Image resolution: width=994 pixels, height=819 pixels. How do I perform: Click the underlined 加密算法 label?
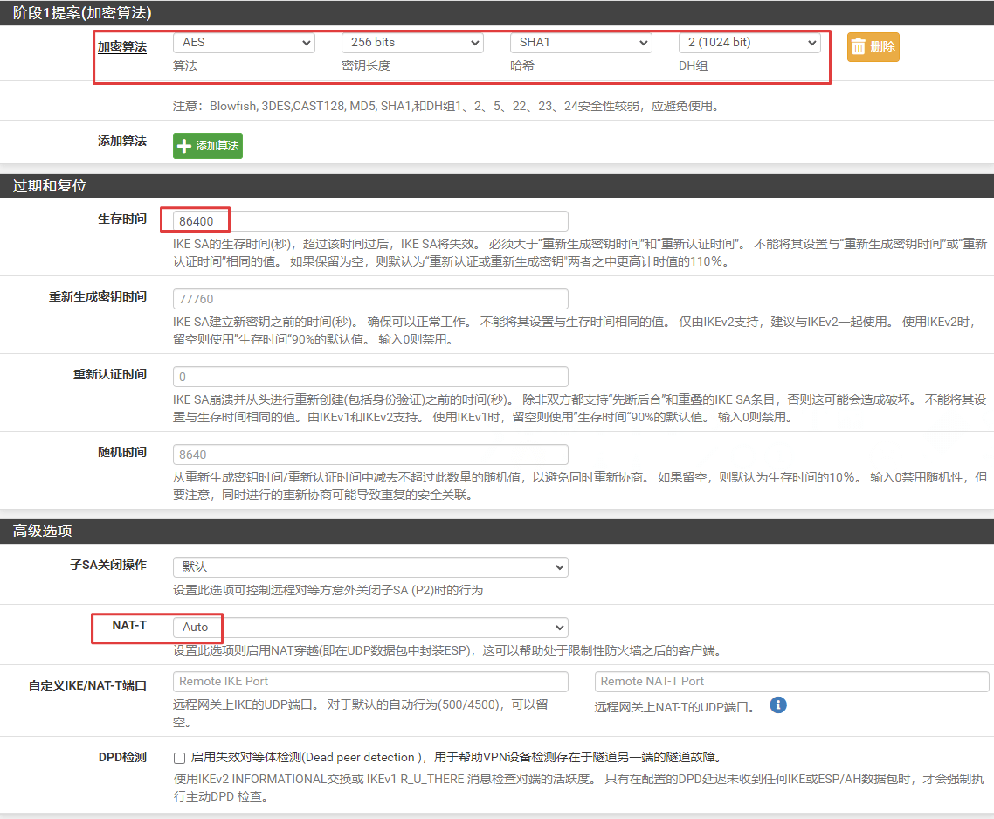coord(121,46)
